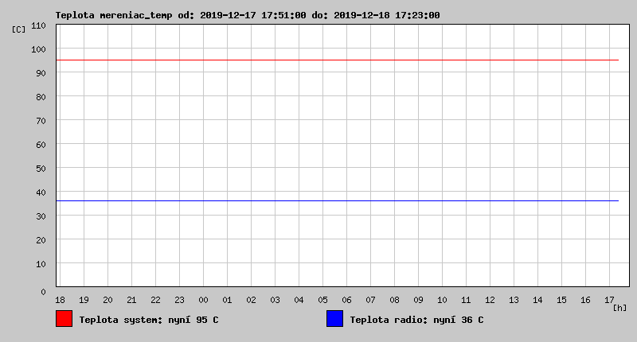Viewport: 637px width, 342px height.
Task: Click the [h] x-axis unit label
Action: [x=620, y=308]
